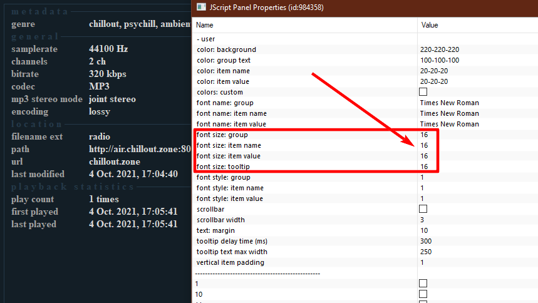The height and width of the screenshot is (303, 538).
Task: Edit font size: group value 16
Action: (424, 135)
